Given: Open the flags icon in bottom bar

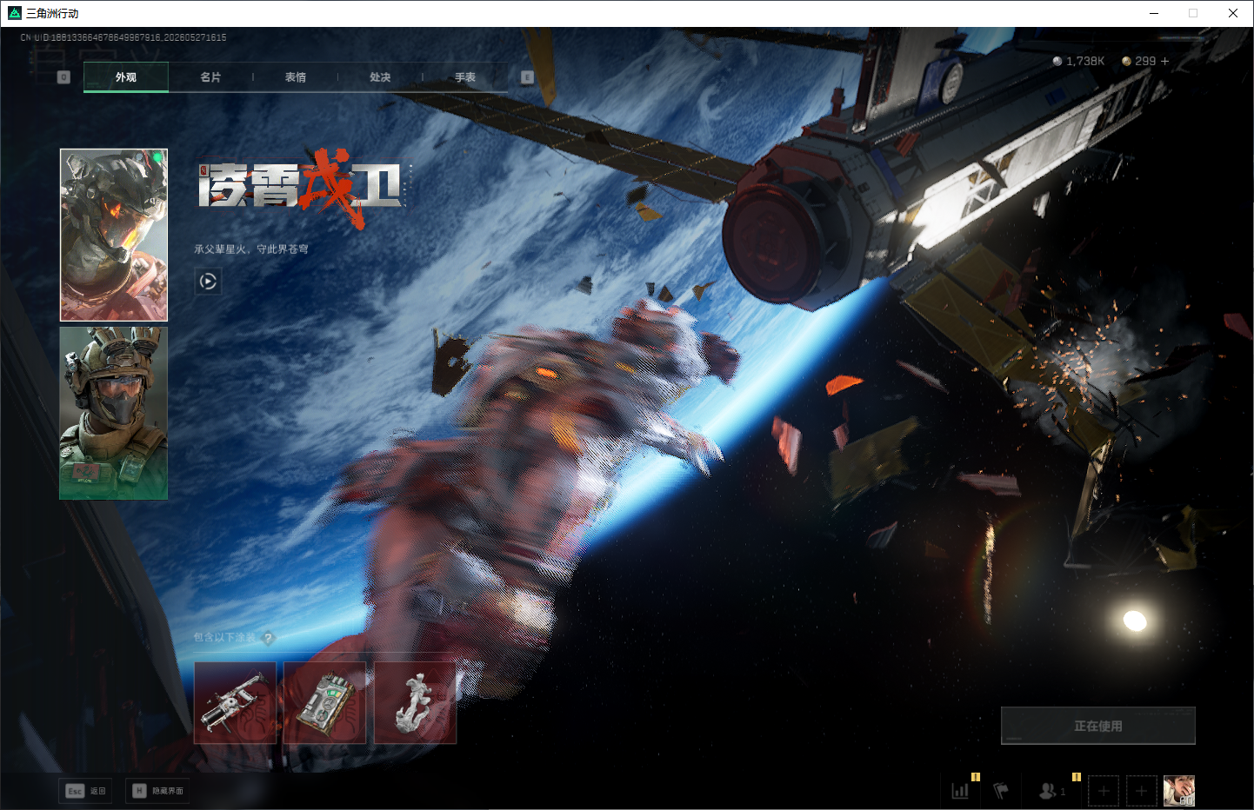Looking at the screenshot, I should pyautogui.click(x=1001, y=791).
